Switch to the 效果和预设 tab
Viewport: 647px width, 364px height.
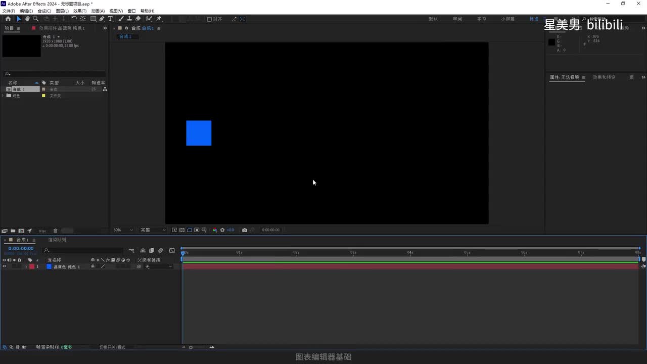[604, 77]
